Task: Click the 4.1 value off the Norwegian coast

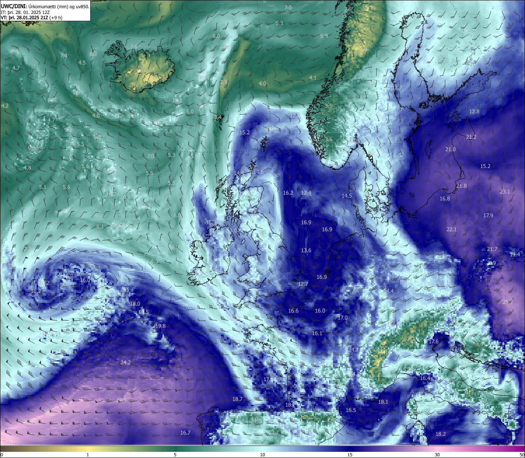Action: point(313,78)
